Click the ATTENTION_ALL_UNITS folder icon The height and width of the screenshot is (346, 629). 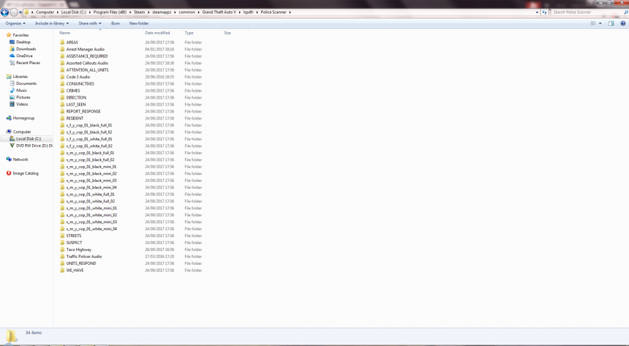point(62,70)
